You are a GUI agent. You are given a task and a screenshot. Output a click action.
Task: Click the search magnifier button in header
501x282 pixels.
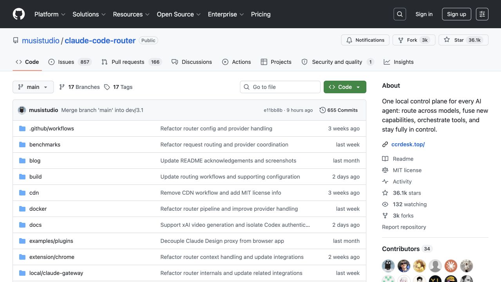pyautogui.click(x=400, y=14)
